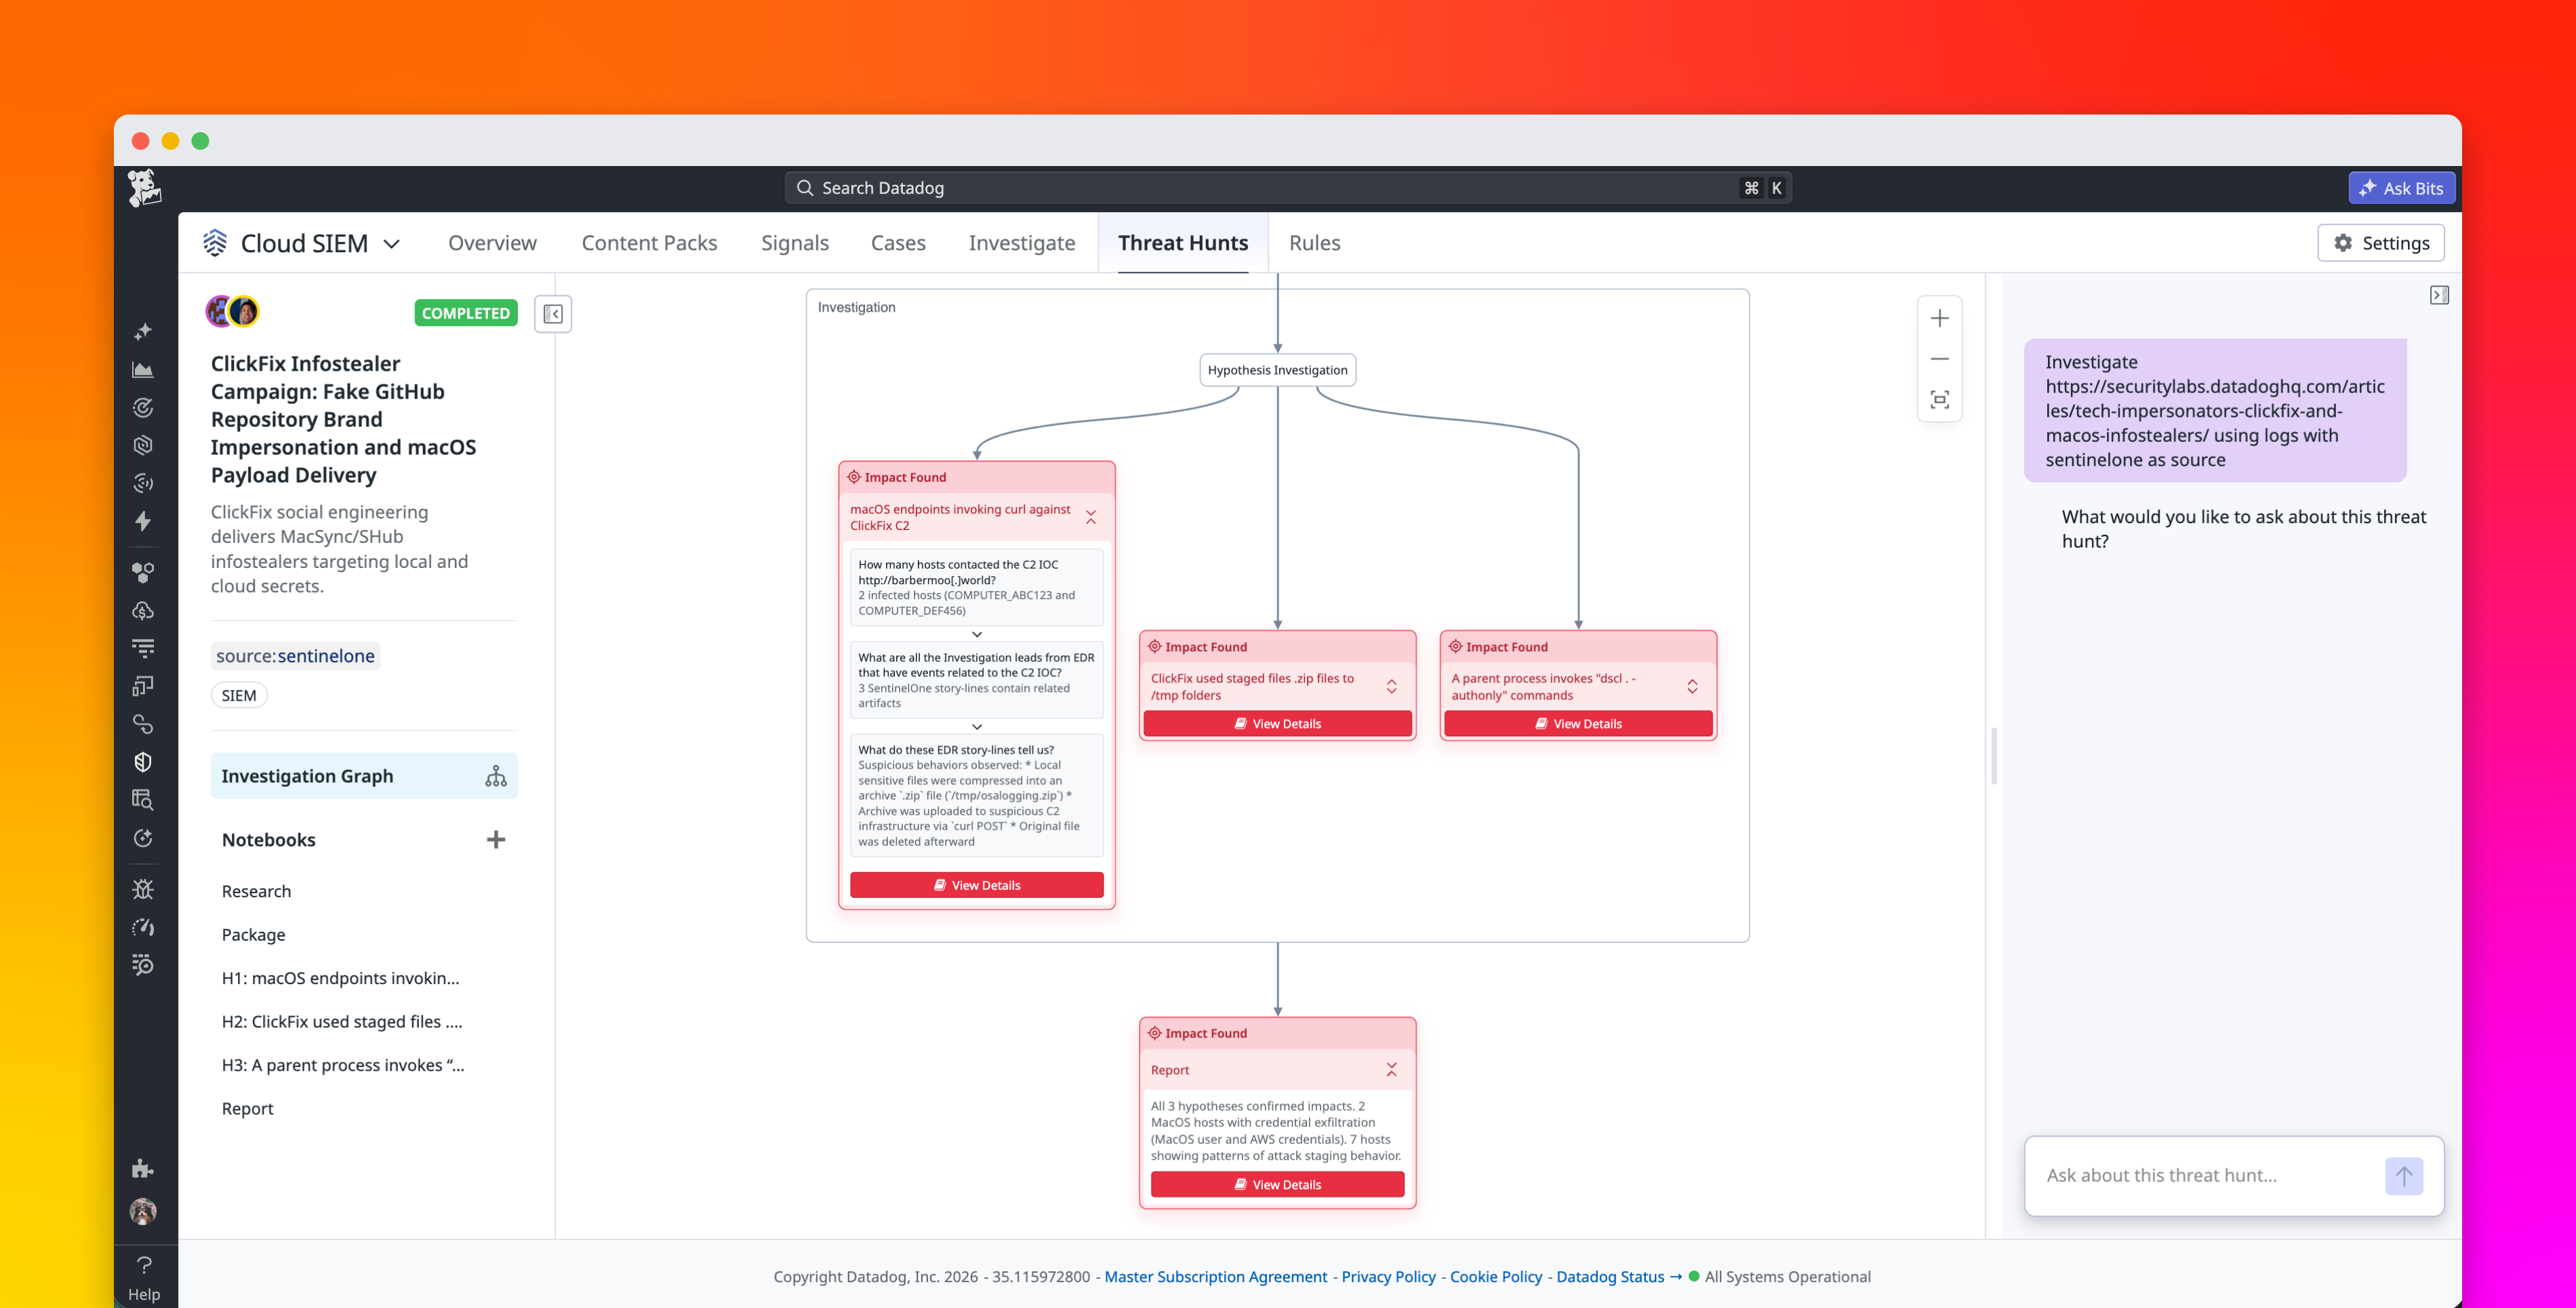Click chevron below hosts contacted C2 question
The height and width of the screenshot is (1308, 2576).
coord(977,634)
